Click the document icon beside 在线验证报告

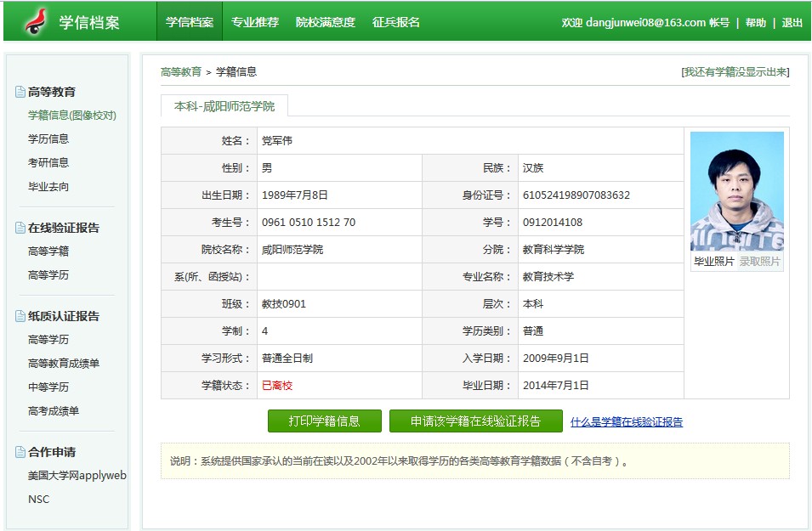pyautogui.click(x=20, y=228)
